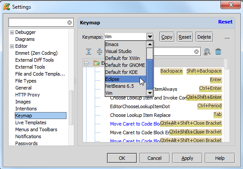Click the Apply button

187,158
